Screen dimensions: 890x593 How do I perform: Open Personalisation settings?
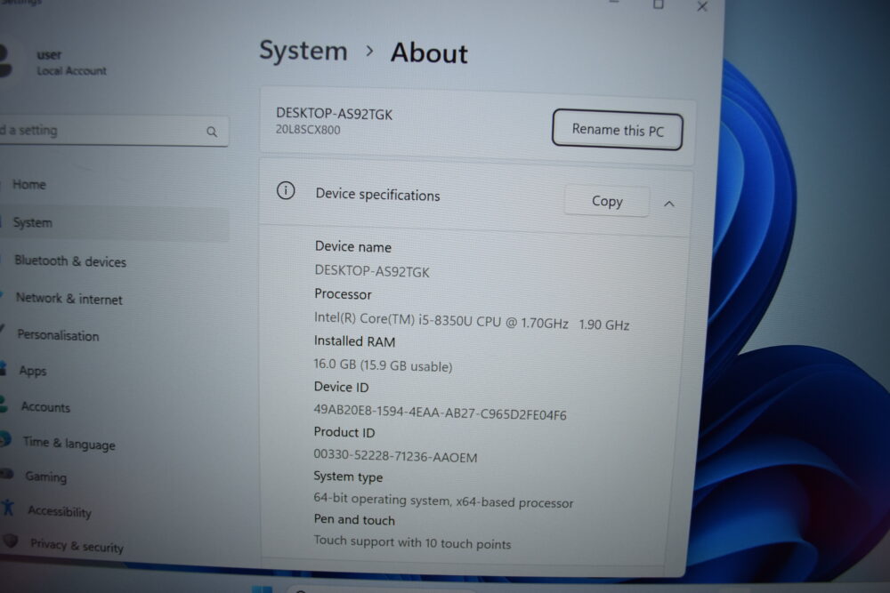58,335
